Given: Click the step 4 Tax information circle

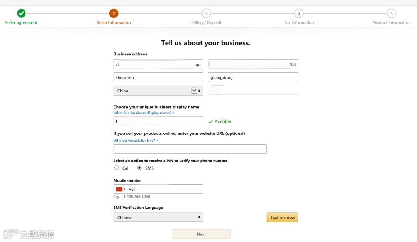Looking at the screenshot, I should tap(299, 13).
